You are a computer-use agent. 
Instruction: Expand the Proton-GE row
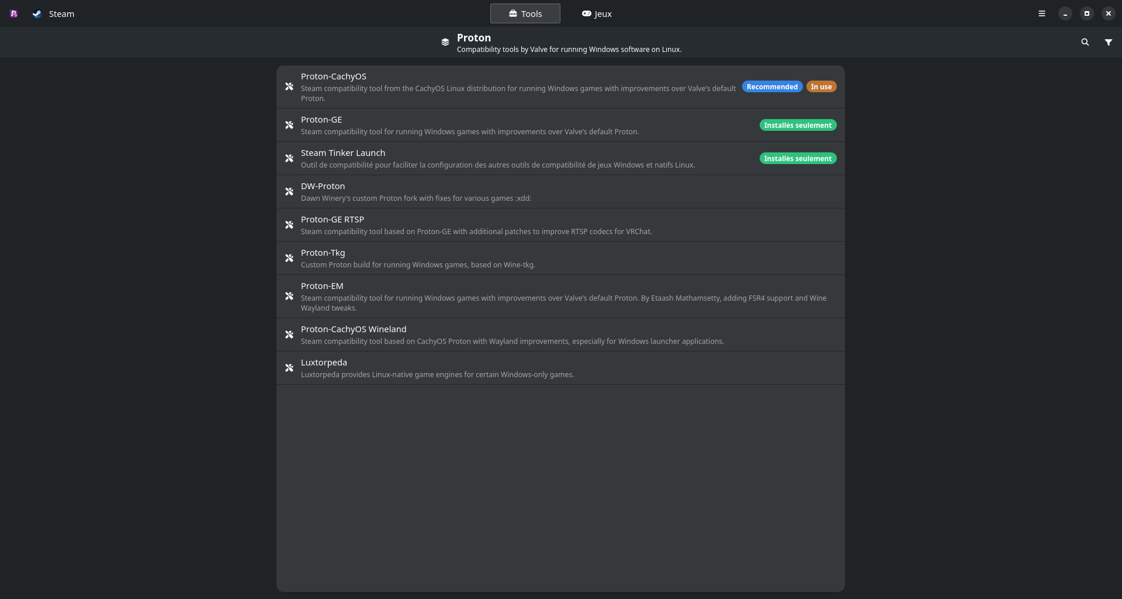tap(560, 125)
